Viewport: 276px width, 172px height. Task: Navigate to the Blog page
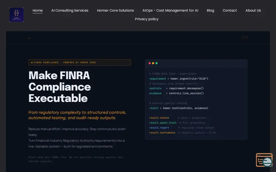(210, 10)
